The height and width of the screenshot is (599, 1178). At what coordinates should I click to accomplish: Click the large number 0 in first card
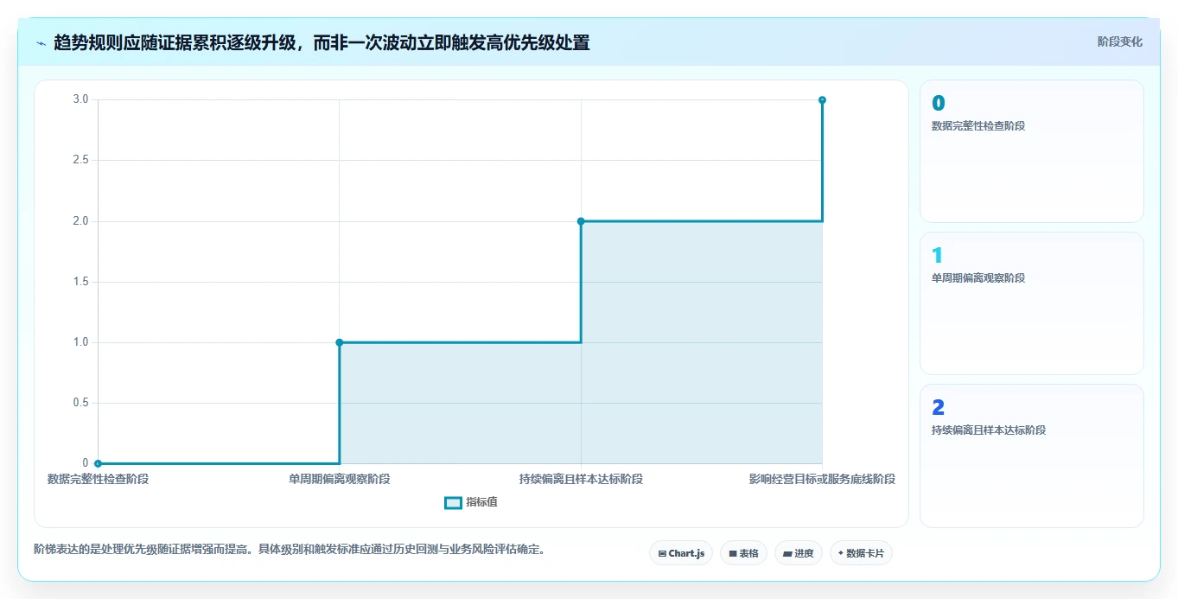(939, 104)
